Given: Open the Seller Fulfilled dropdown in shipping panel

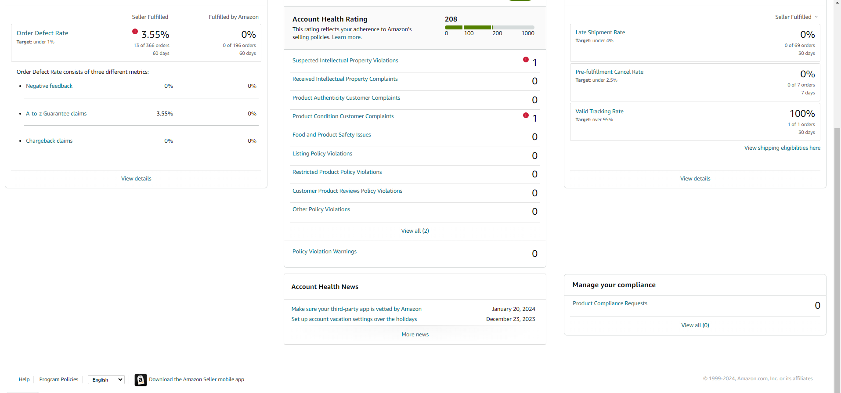Looking at the screenshot, I should tap(796, 17).
